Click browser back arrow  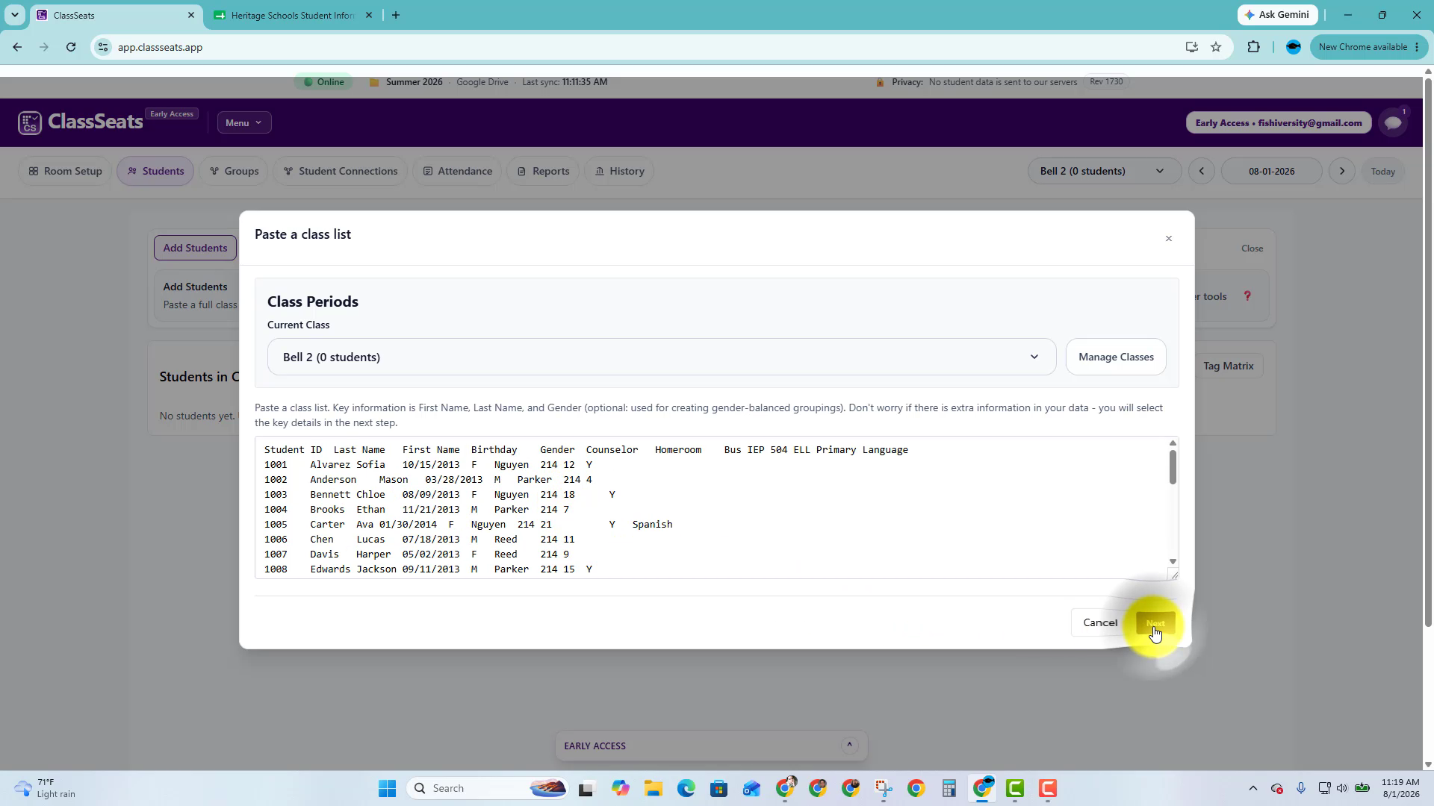click(17, 47)
